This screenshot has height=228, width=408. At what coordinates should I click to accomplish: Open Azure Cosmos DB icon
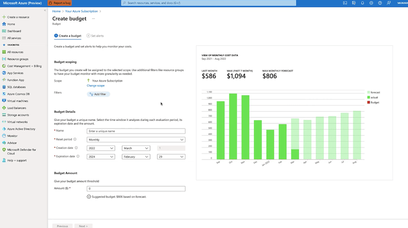point(4,94)
